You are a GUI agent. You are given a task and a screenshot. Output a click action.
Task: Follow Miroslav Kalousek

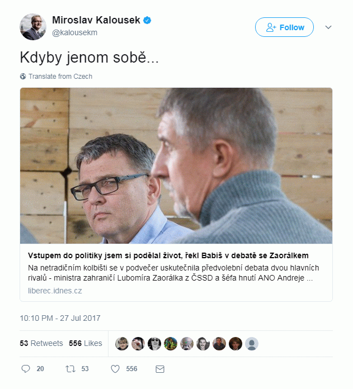tap(284, 27)
